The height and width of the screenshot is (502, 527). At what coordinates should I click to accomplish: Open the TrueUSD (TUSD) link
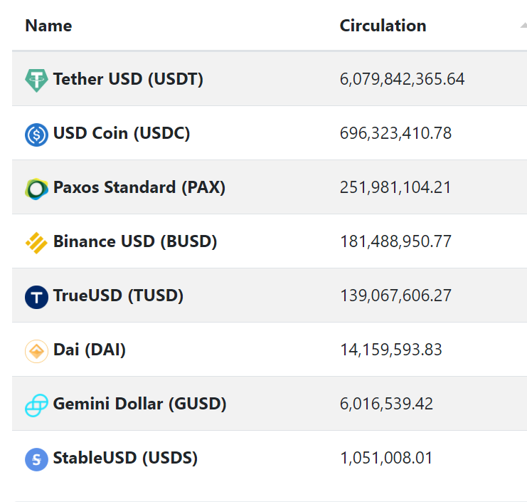[118, 296]
